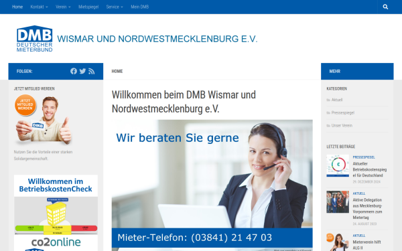Viewport: 402px width, 251px height.
Task: Open the Mieterverein hilft ALG II post
Action: point(367,245)
